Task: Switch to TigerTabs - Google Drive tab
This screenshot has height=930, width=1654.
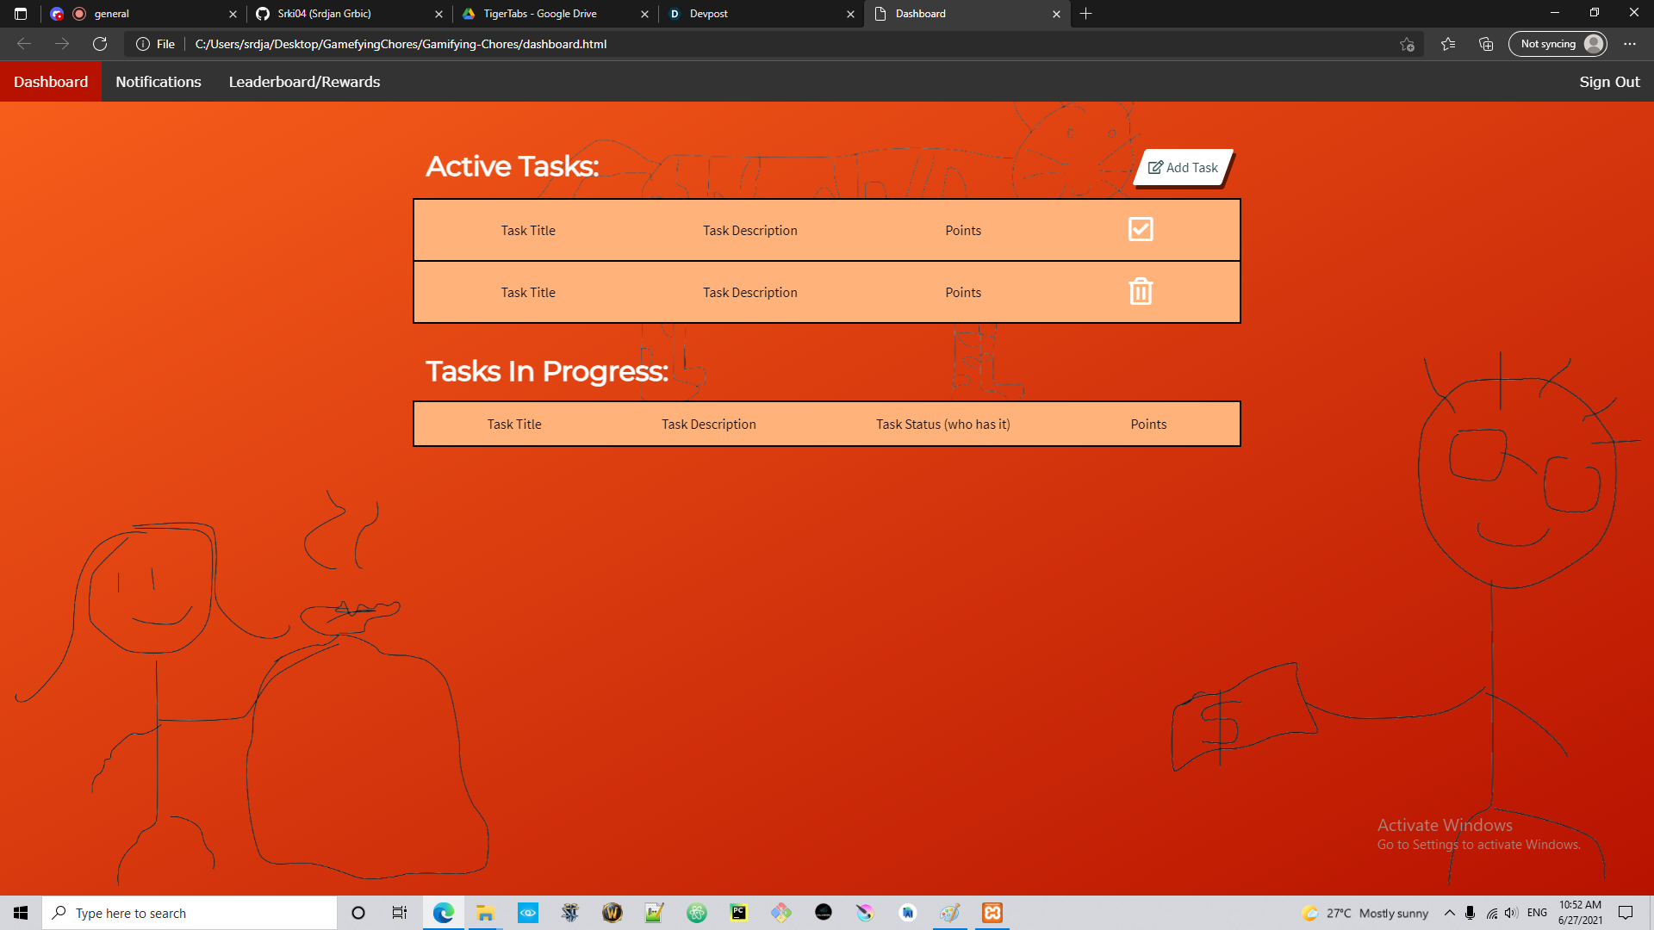Action: point(551,14)
